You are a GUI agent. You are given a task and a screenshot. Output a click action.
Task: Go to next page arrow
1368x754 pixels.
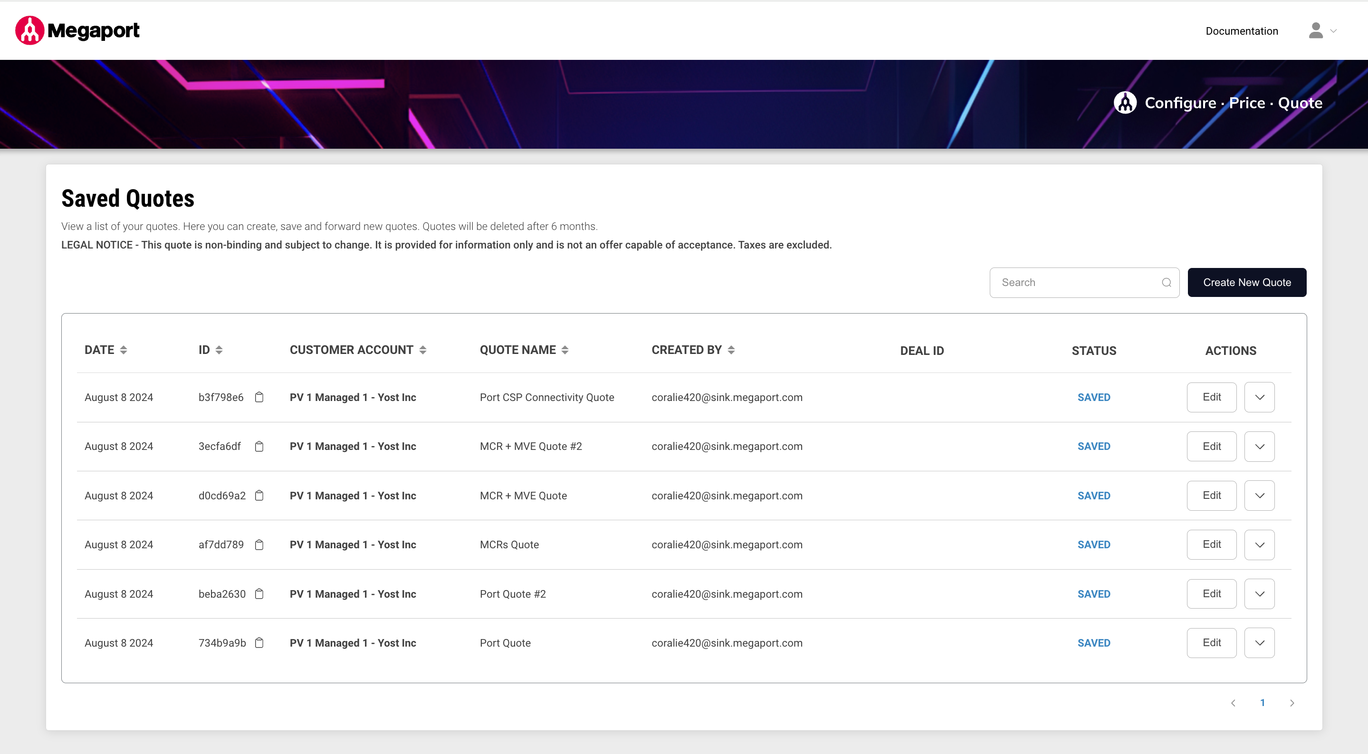click(1292, 703)
